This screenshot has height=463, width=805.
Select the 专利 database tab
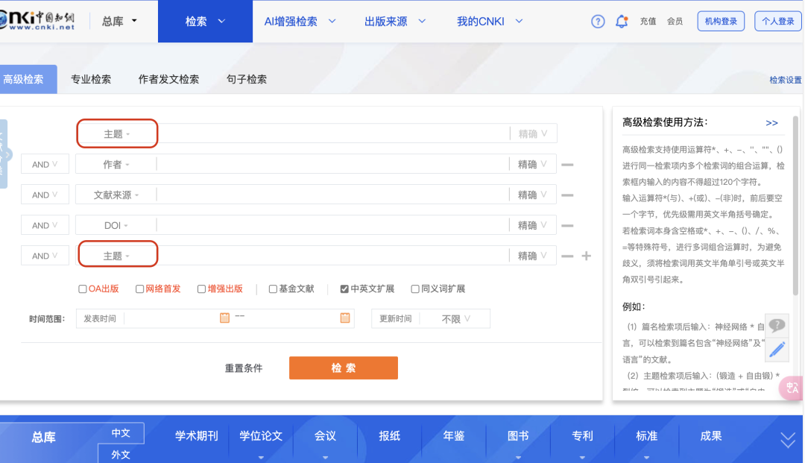click(582, 436)
